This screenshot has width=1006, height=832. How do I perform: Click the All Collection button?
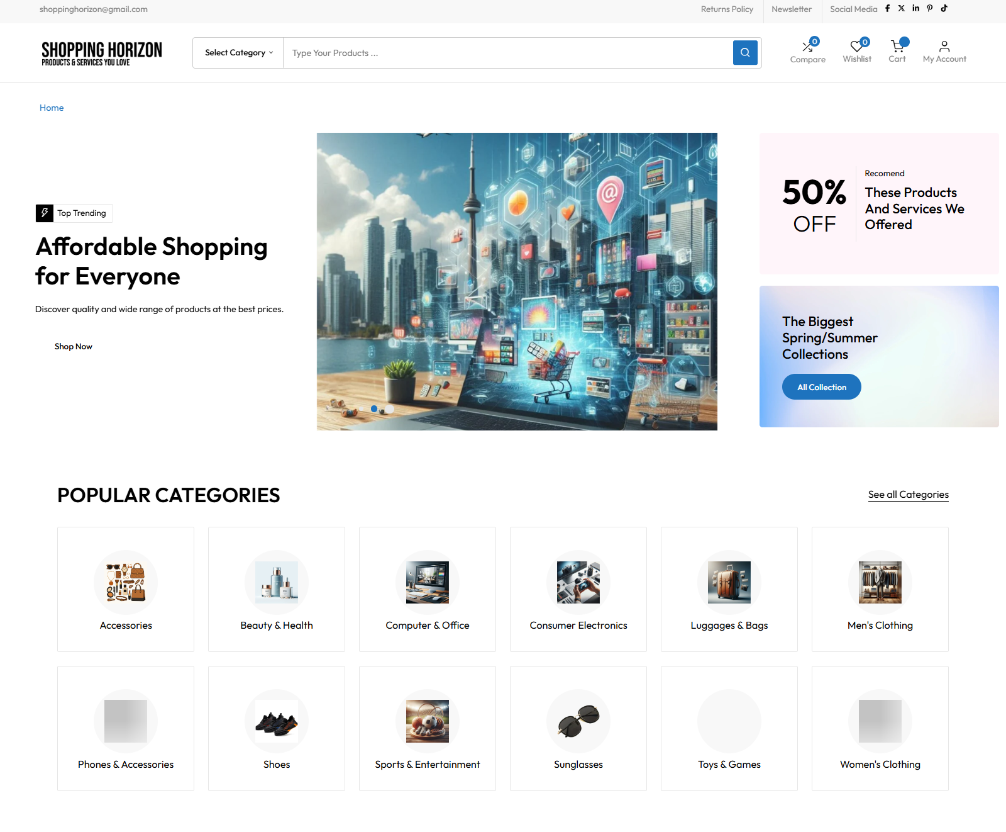point(821,386)
